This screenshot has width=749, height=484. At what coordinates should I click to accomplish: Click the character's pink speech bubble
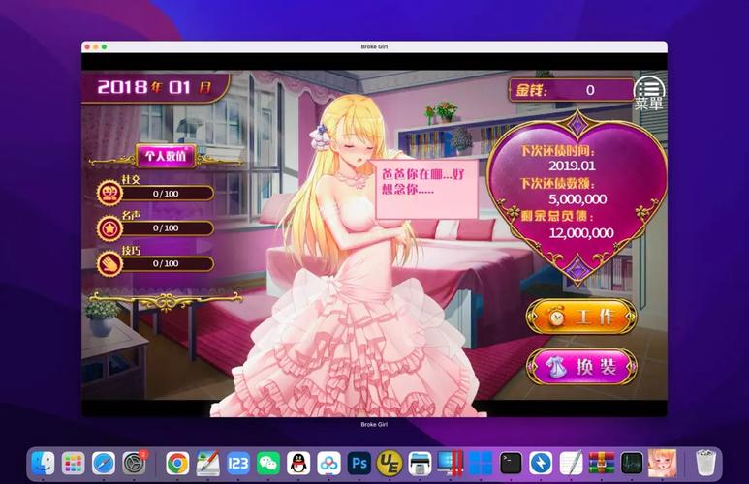(426, 189)
